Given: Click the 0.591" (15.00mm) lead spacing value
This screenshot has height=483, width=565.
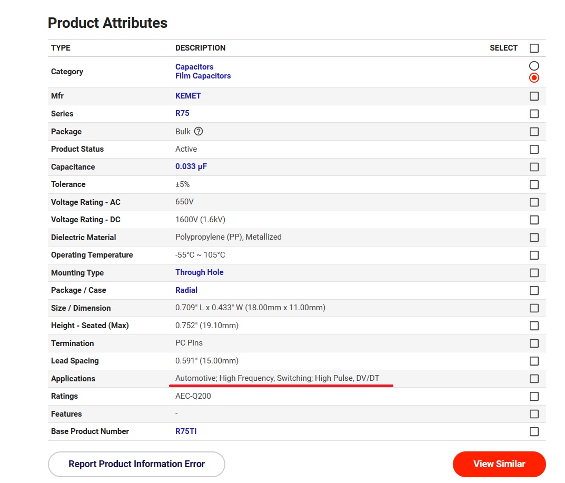Looking at the screenshot, I should pos(207,361).
